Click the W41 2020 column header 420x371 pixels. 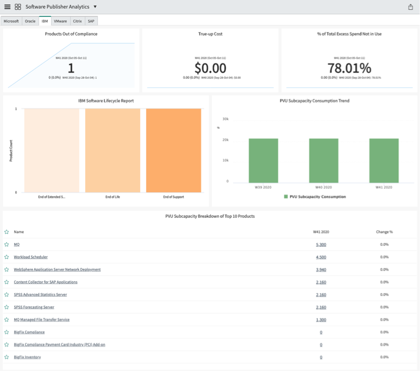[321, 232]
